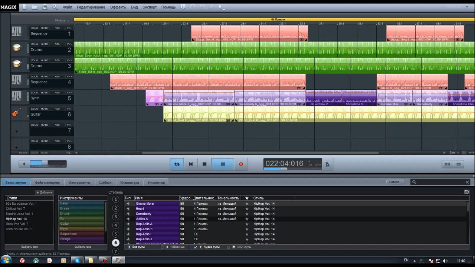Add an instrument to empty track 8
This screenshot has height=267, width=475.
tap(16, 147)
